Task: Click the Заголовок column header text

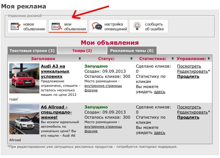Action: (43, 59)
